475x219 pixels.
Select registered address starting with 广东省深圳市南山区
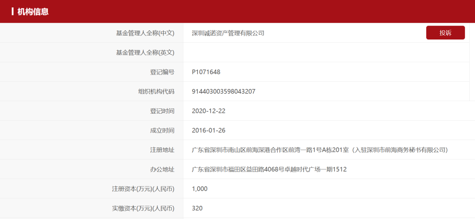click(320, 150)
